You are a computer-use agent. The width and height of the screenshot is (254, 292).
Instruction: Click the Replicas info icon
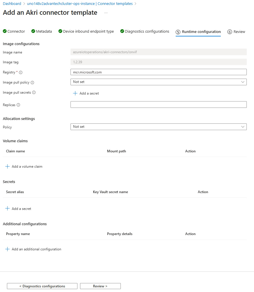pyautogui.click(x=18, y=105)
